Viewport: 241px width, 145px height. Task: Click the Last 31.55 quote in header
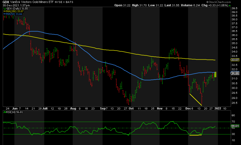[x=172, y=5]
